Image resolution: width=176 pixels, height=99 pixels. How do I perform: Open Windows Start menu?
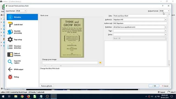(3, 97)
